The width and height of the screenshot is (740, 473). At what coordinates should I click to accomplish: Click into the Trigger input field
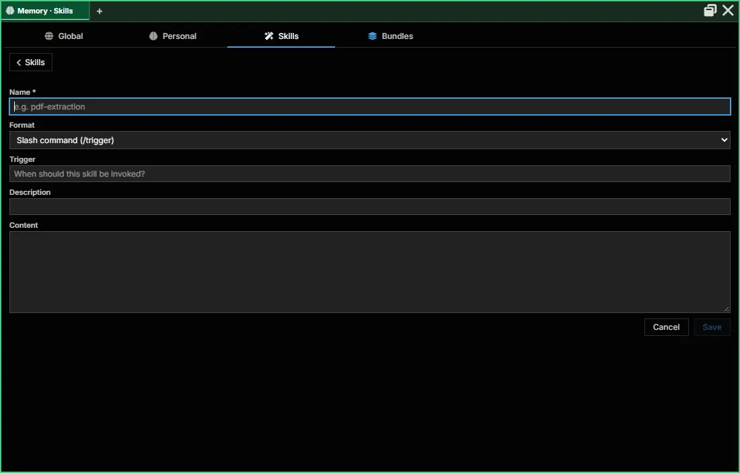370,174
